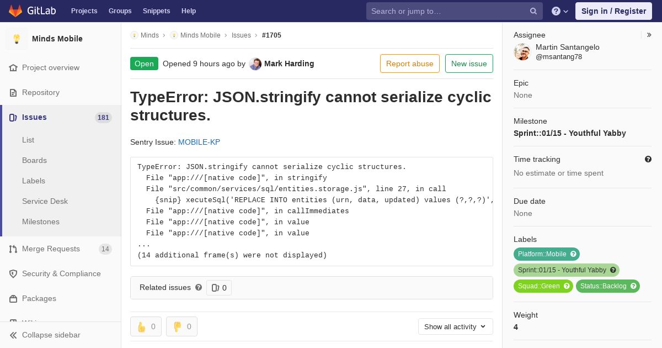Click the Squad::Green label help icon
Image resolution: width=662 pixels, height=348 pixels.
(x=567, y=286)
